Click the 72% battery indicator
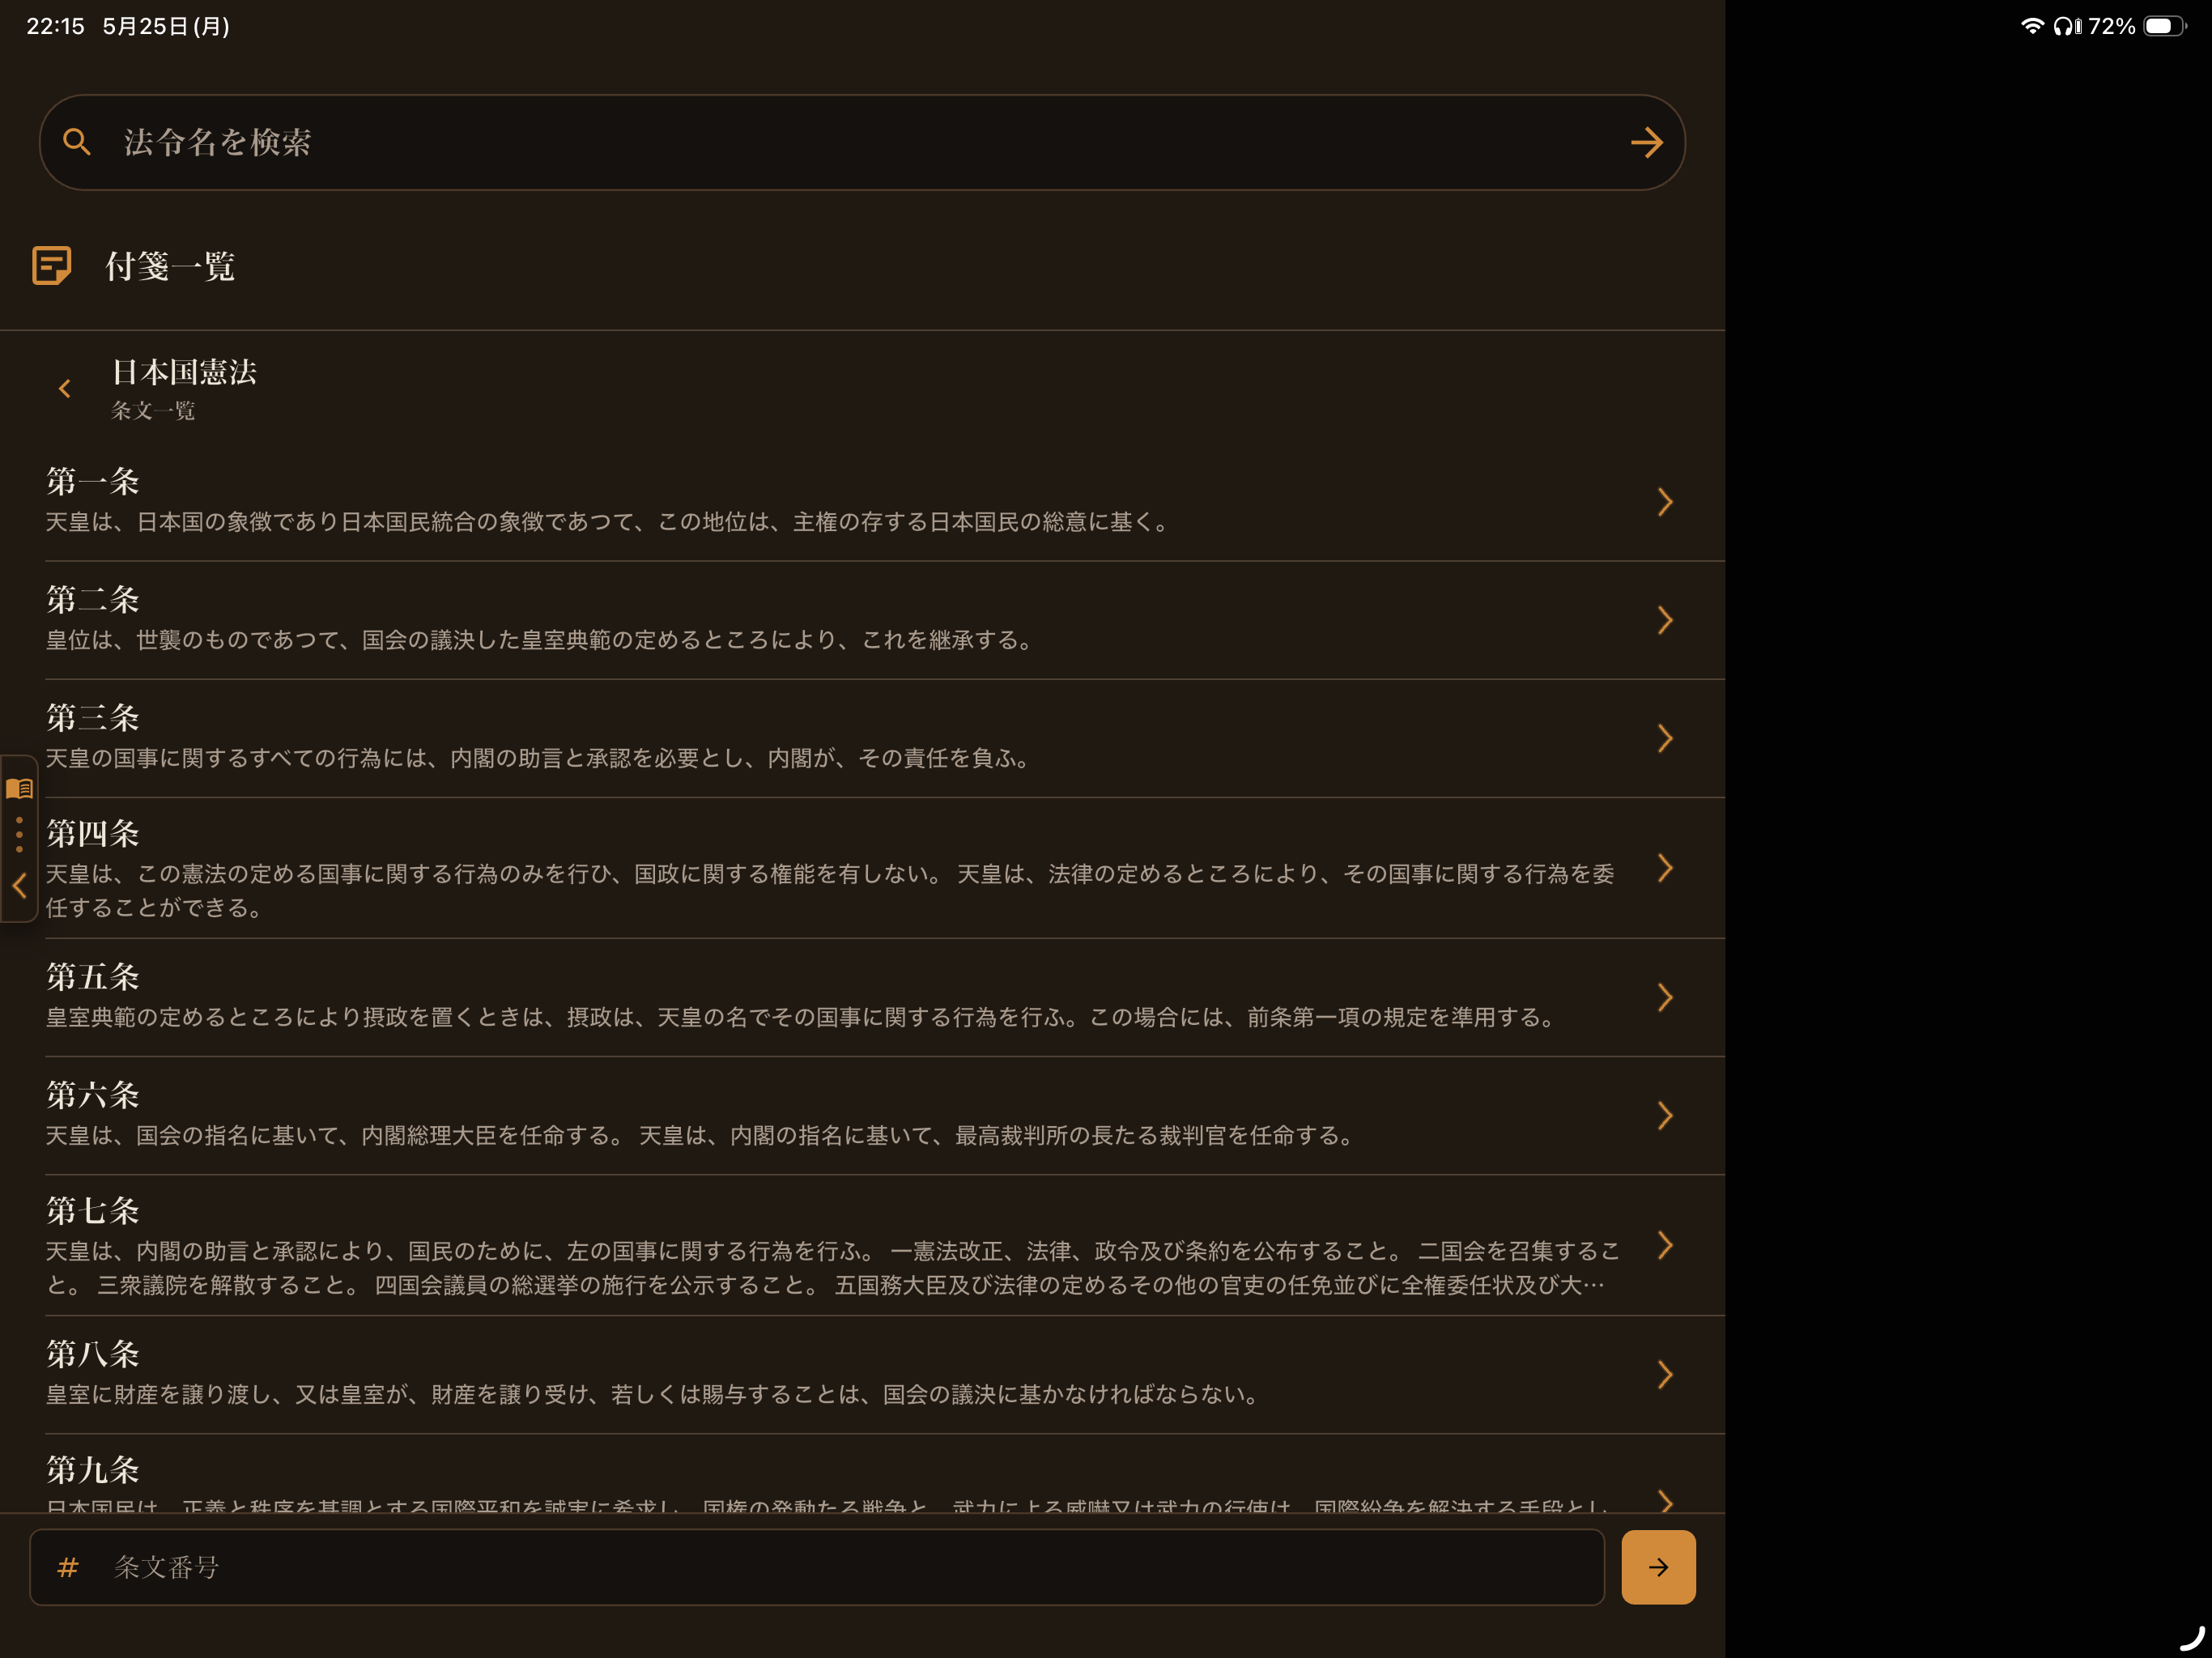This screenshot has height=1658, width=2212. coord(2138,26)
